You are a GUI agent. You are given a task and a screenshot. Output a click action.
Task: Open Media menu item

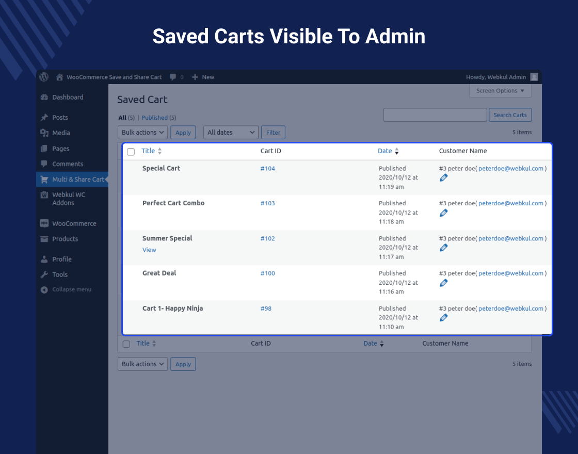pyautogui.click(x=61, y=133)
